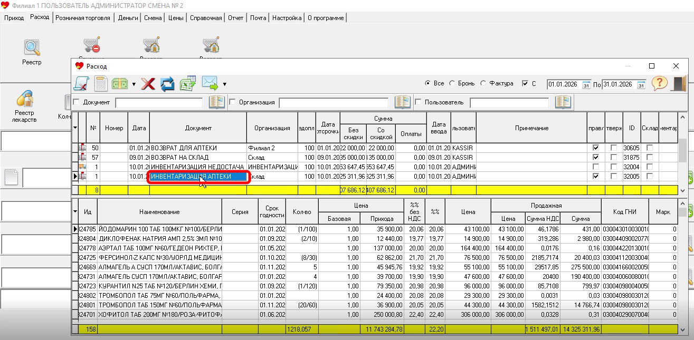Click the red X delete icon in toolbar

[x=148, y=84]
